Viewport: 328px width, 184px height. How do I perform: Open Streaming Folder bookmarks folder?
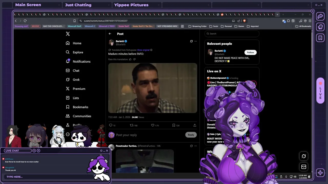198,26
